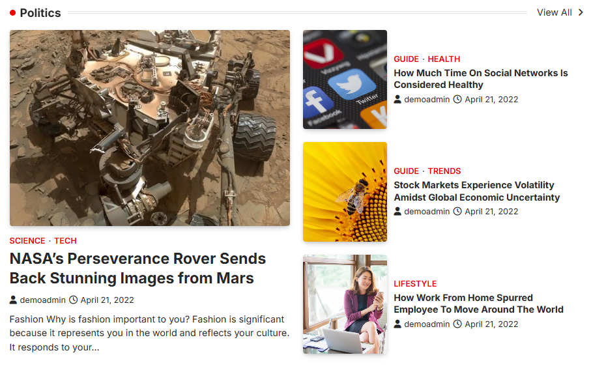The width and height of the screenshot is (591, 370).
Task: Open the How Work From Home Spurred headline
Action: (479, 304)
